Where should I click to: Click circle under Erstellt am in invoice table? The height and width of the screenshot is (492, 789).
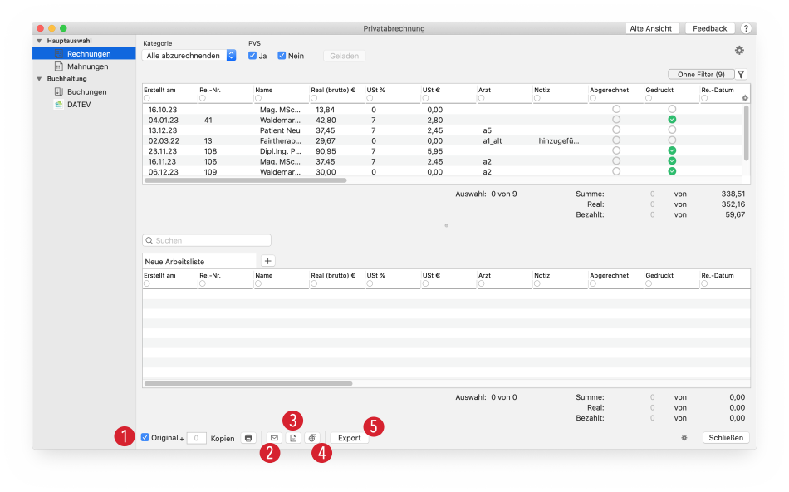[147, 98]
